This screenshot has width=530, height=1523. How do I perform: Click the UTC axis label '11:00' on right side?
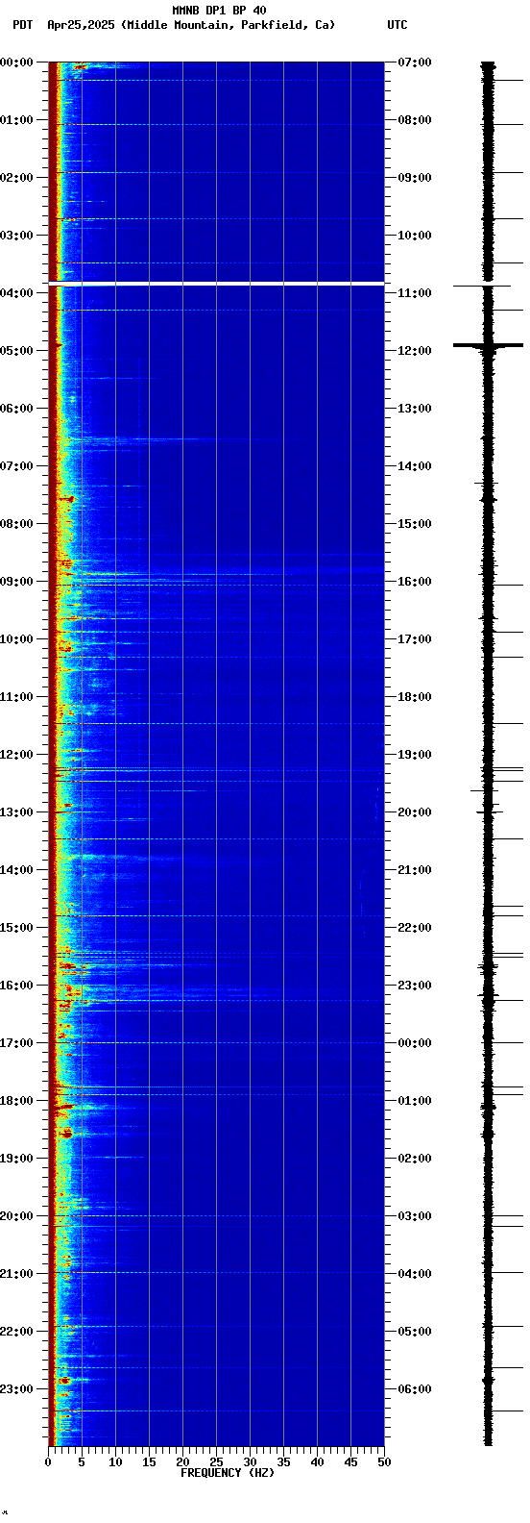click(414, 293)
